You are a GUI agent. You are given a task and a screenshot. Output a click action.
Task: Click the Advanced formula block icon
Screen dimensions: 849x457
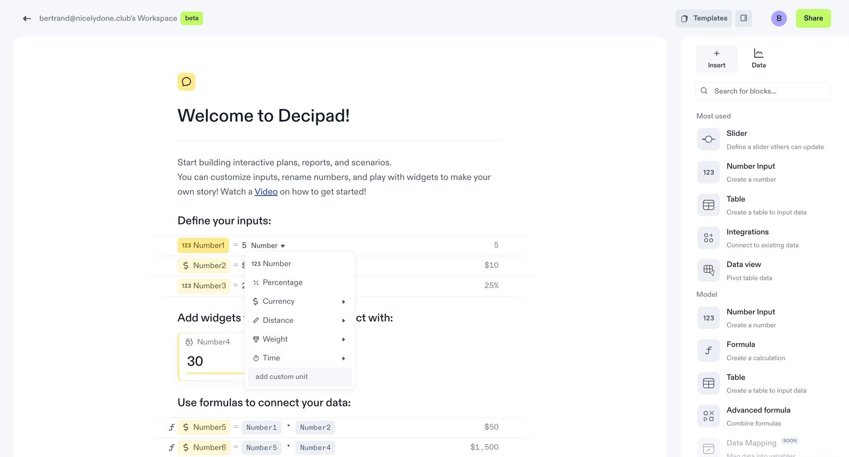(709, 416)
